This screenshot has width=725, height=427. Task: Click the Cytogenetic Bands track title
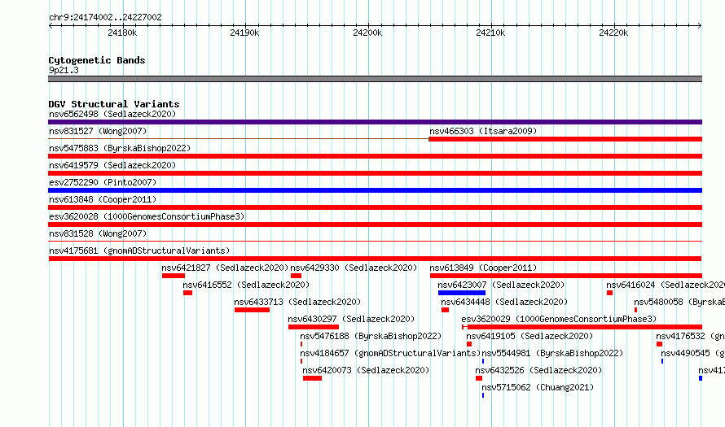click(x=97, y=60)
